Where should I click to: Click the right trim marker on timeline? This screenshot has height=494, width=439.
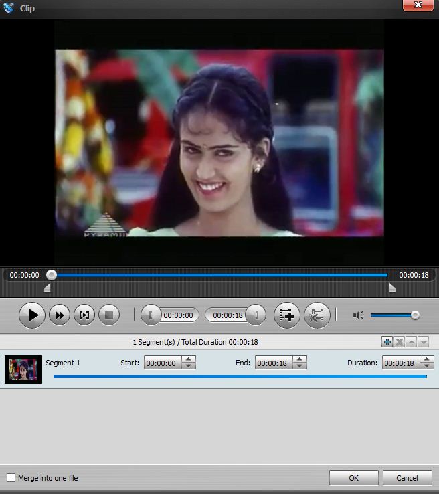coord(392,288)
